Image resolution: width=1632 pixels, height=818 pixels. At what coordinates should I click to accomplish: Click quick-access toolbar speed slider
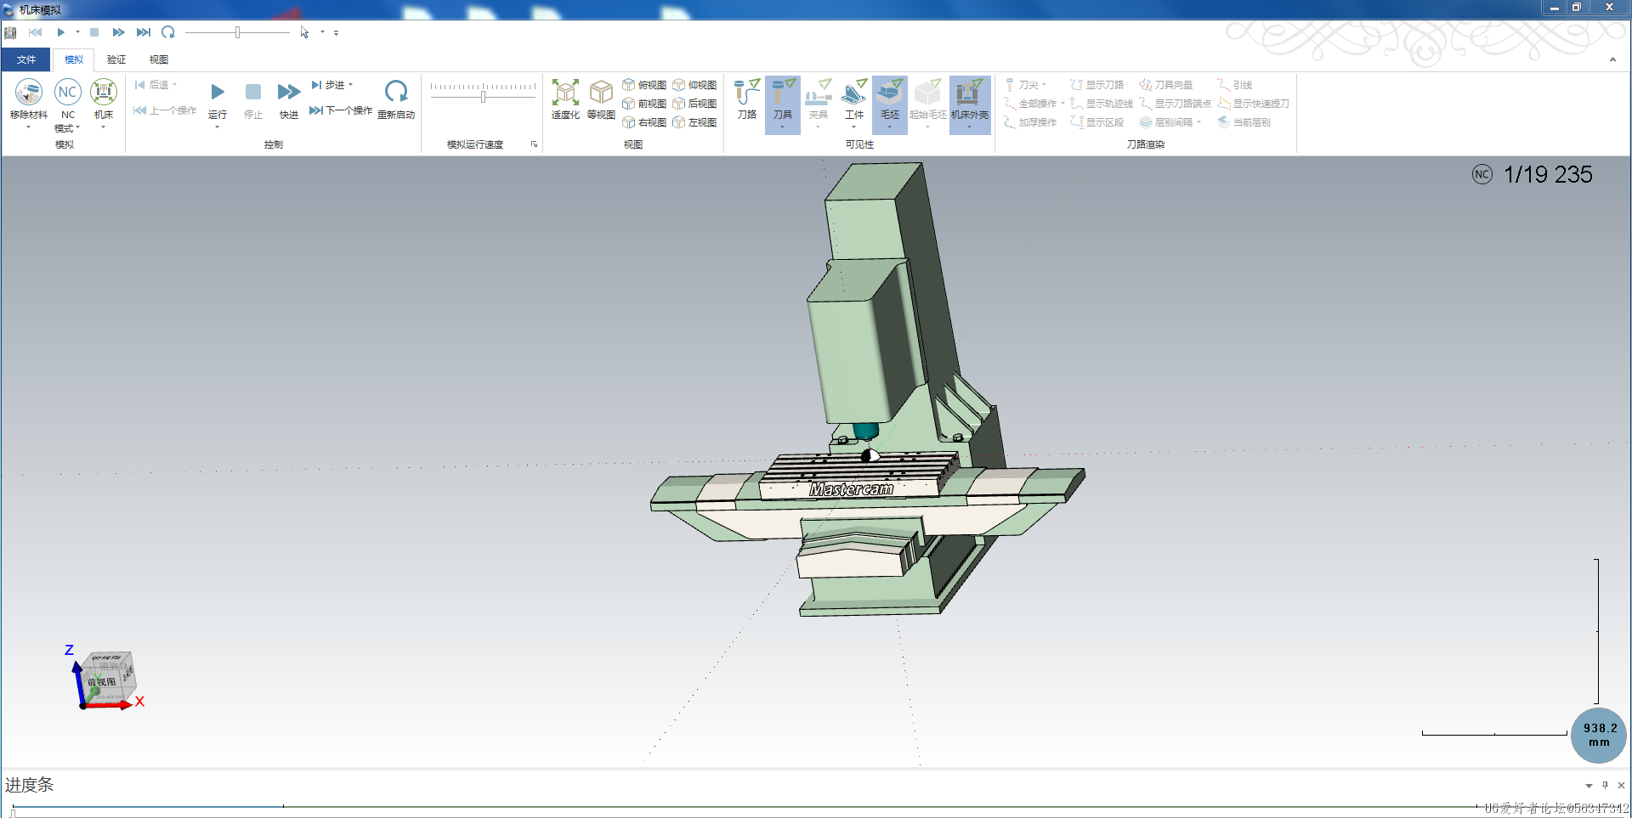pos(238,32)
